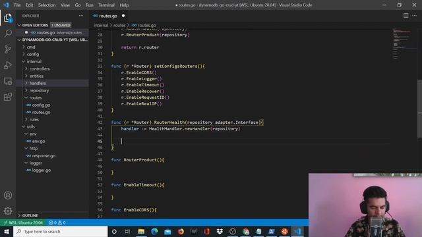Screen dimensions: 422x237
Task: Collapse the routes folder
Action: point(35,98)
